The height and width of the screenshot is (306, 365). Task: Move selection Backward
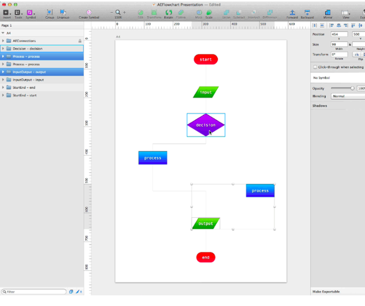[x=307, y=14]
